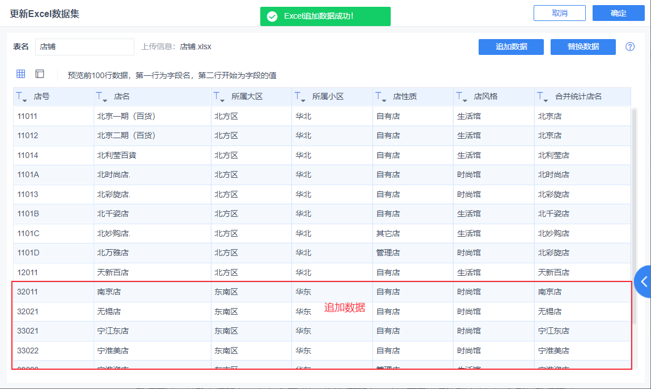The height and width of the screenshot is (389, 651).
Task: Change field type of 店号 column
Action: click(21, 97)
